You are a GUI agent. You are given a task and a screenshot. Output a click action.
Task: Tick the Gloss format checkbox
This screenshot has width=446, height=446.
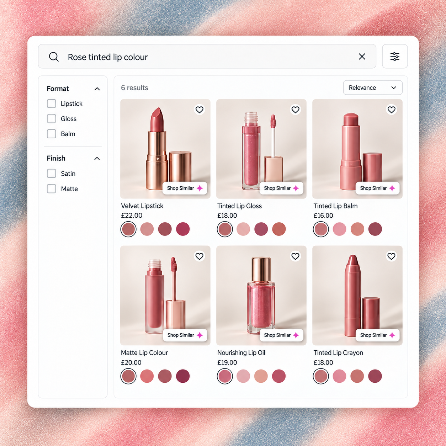click(x=52, y=119)
